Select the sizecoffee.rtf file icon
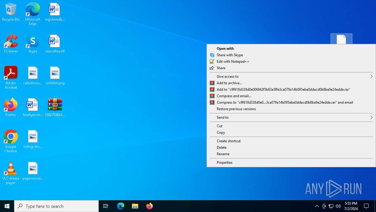Screen dimensions: 376x212 coord(55,44)
